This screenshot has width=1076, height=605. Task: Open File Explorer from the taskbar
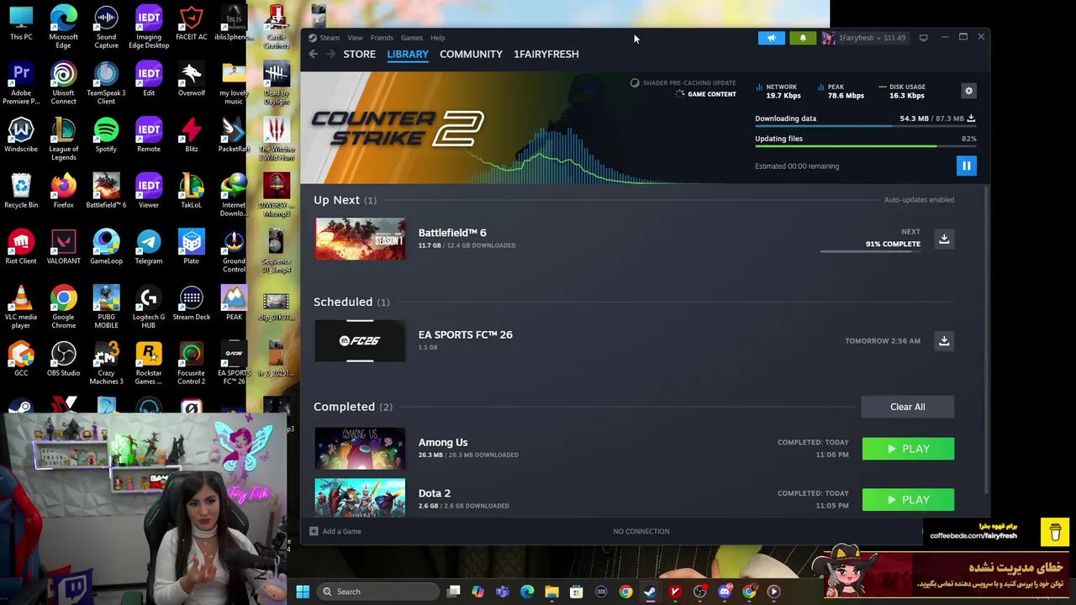[551, 592]
